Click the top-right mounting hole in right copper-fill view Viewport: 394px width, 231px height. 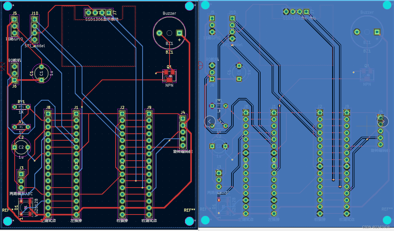[x=387, y=5]
